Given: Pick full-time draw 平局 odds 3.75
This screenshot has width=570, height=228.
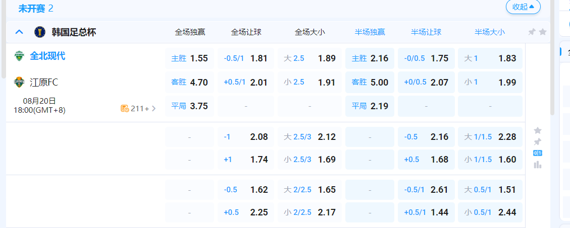Looking at the screenshot, I should [x=190, y=106].
